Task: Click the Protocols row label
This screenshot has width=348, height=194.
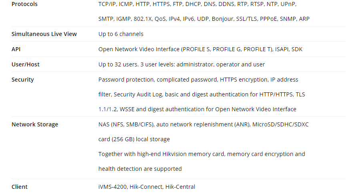Action: tap(24, 4)
